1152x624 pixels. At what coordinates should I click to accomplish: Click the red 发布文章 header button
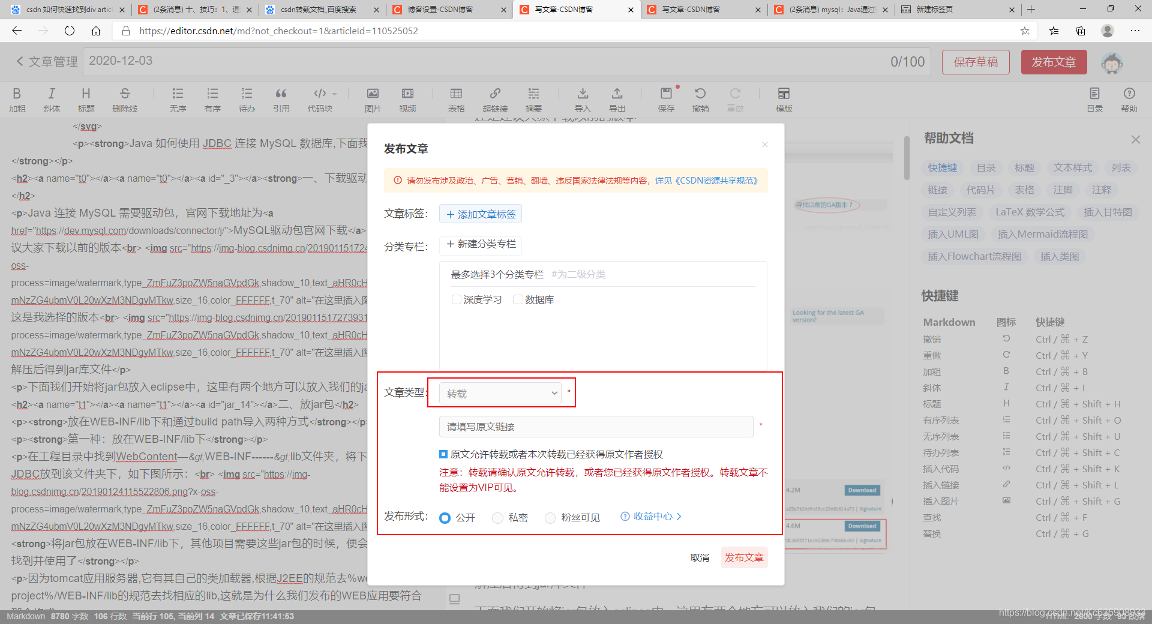(x=1054, y=62)
